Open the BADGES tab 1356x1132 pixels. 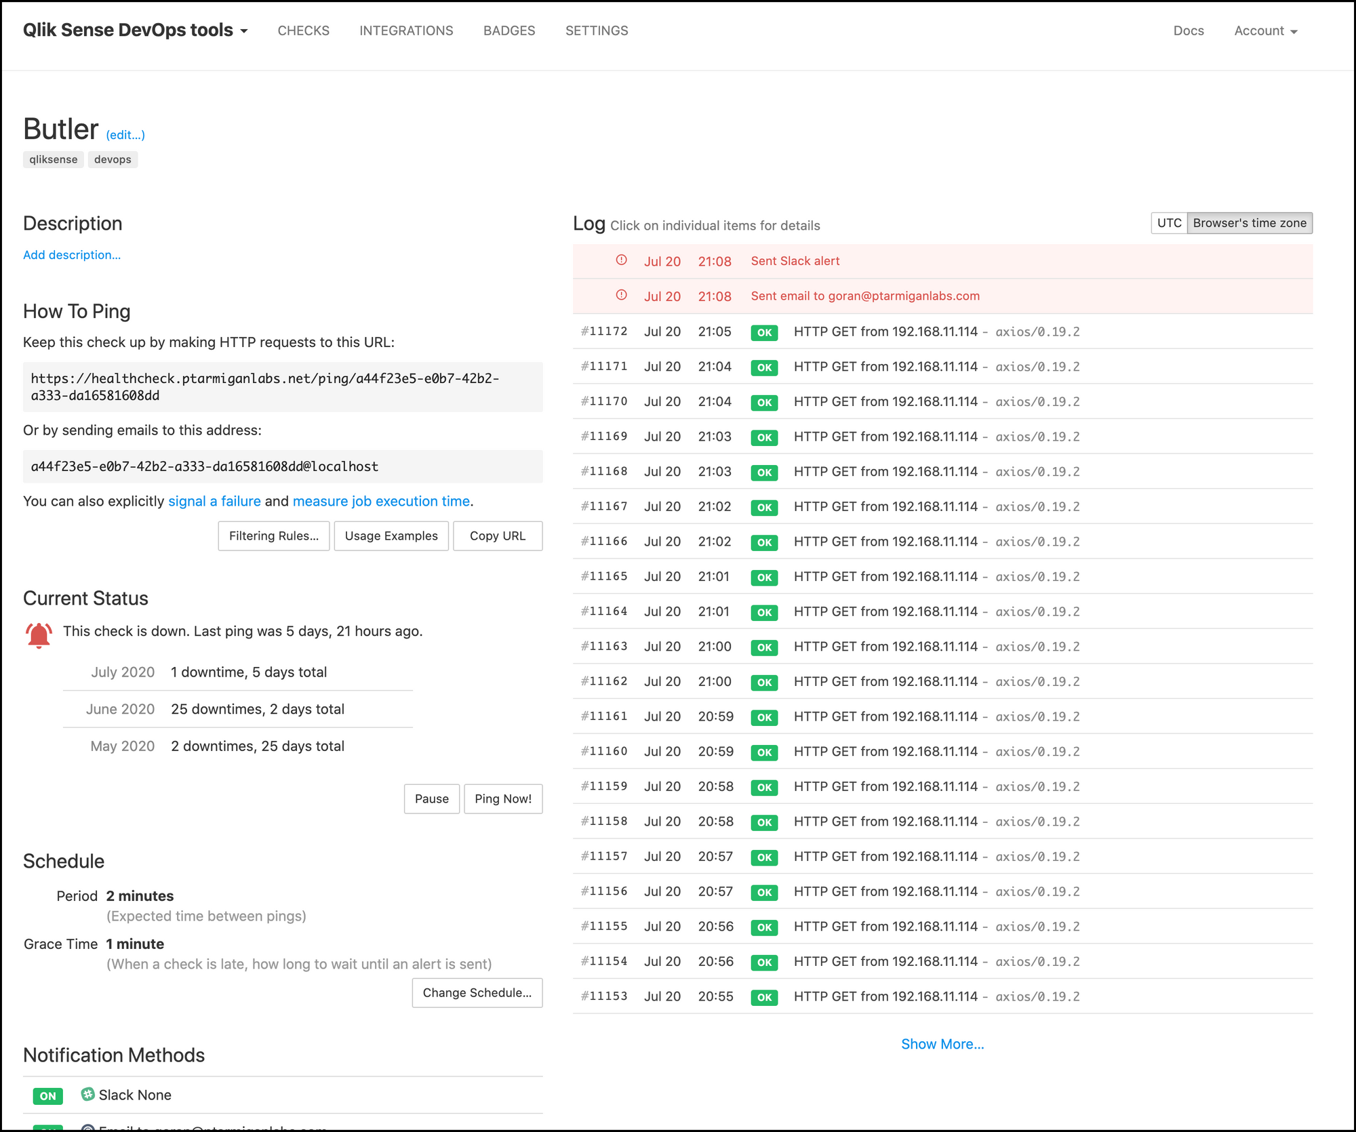pyautogui.click(x=509, y=31)
